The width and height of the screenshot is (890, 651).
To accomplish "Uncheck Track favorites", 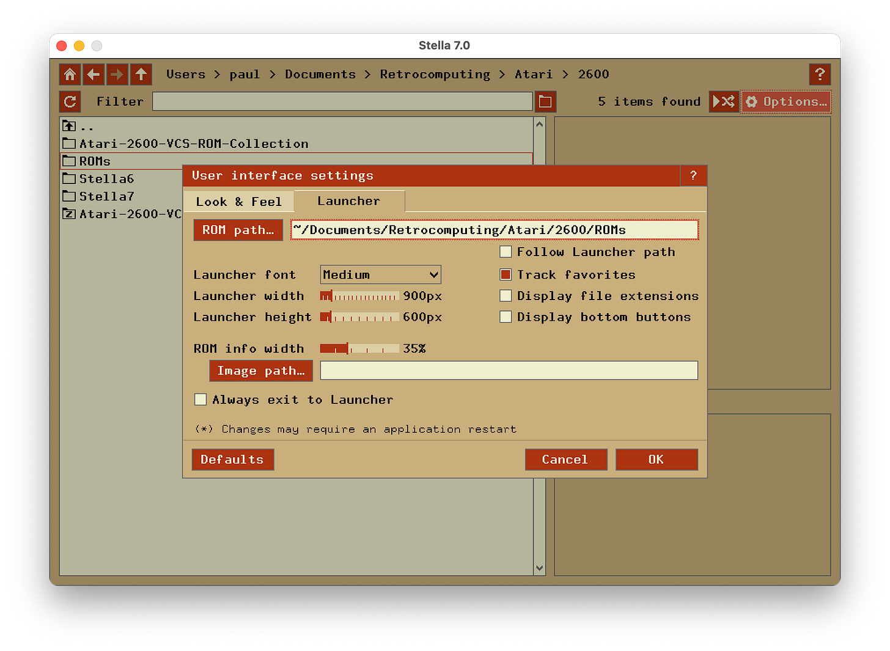I will click(x=506, y=274).
